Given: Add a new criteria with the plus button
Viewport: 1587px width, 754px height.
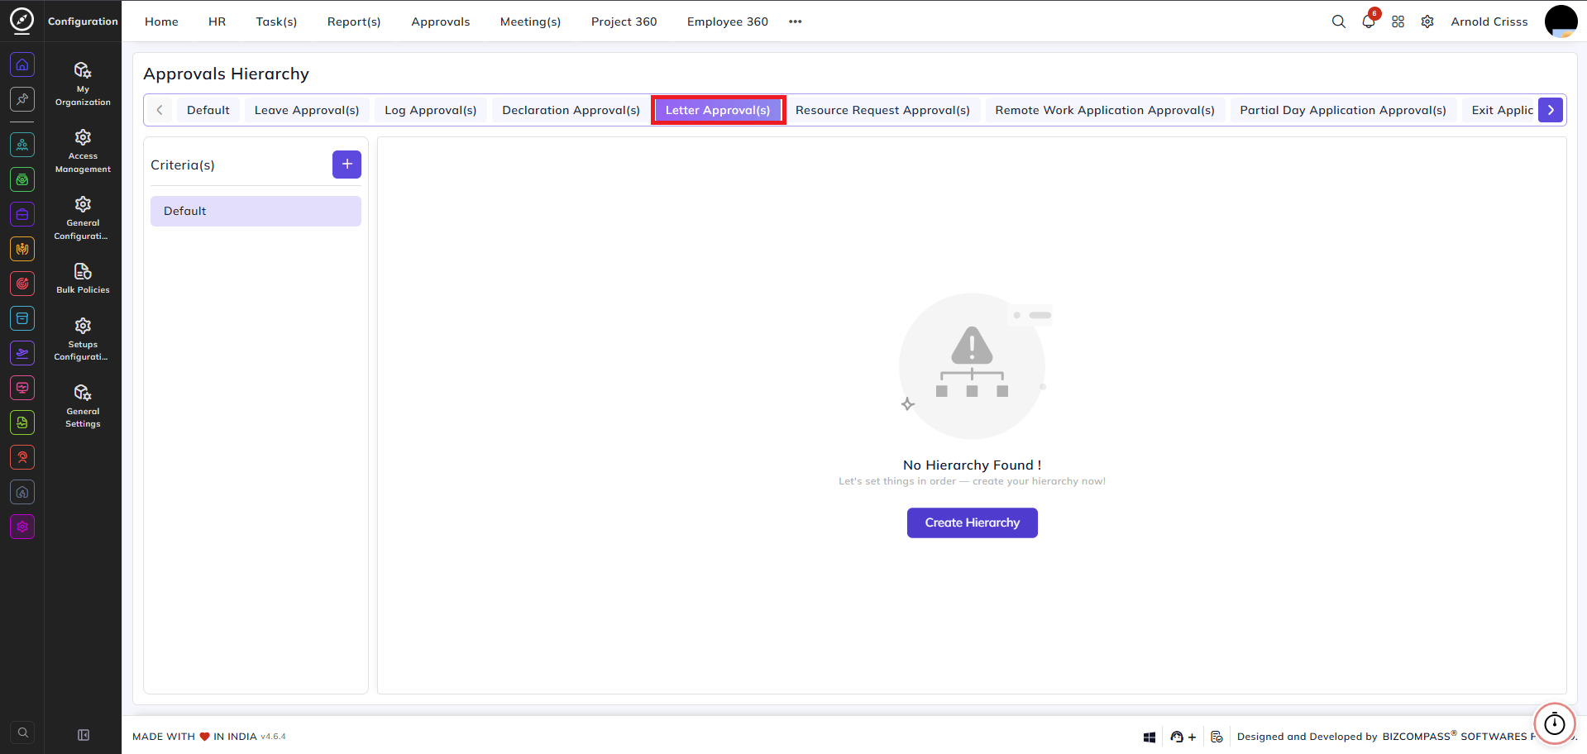Looking at the screenshot, I should click(x=347, y=165).
